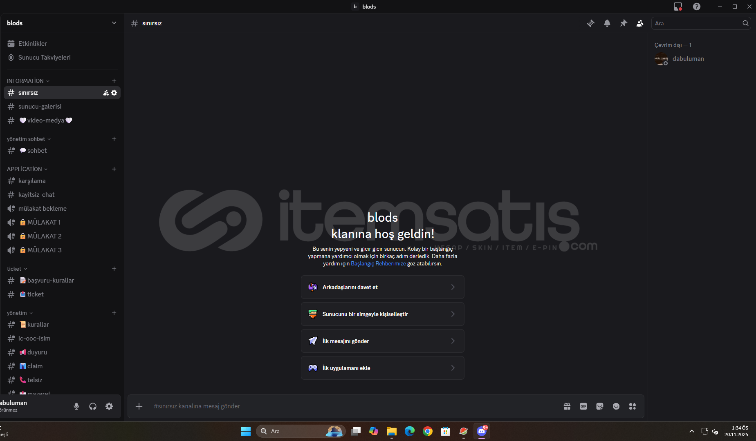
Task: Show pinned messages with pin icon
Action: coord(624,23)
